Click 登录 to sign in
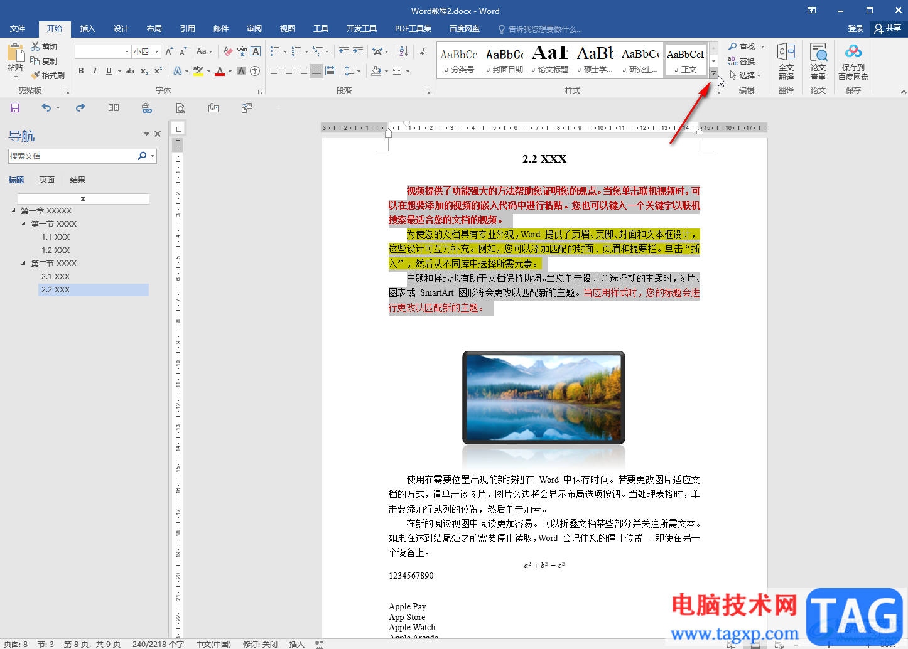This screenshot has height=649, width=908. 856,29
